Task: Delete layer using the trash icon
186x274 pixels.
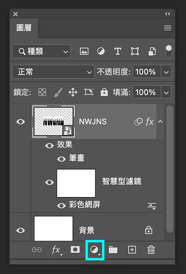Action: click(x=151, y=250)
